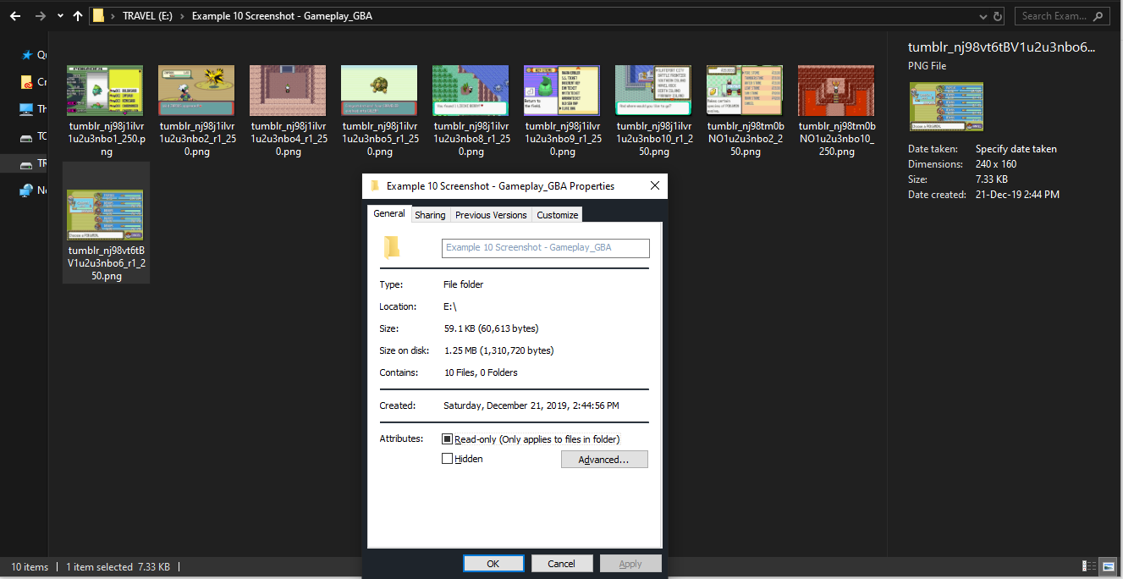
Task: Click file name tumblr_nj98tm0bNO1u2u3nbo2_250.png
Action: point(746,139)
